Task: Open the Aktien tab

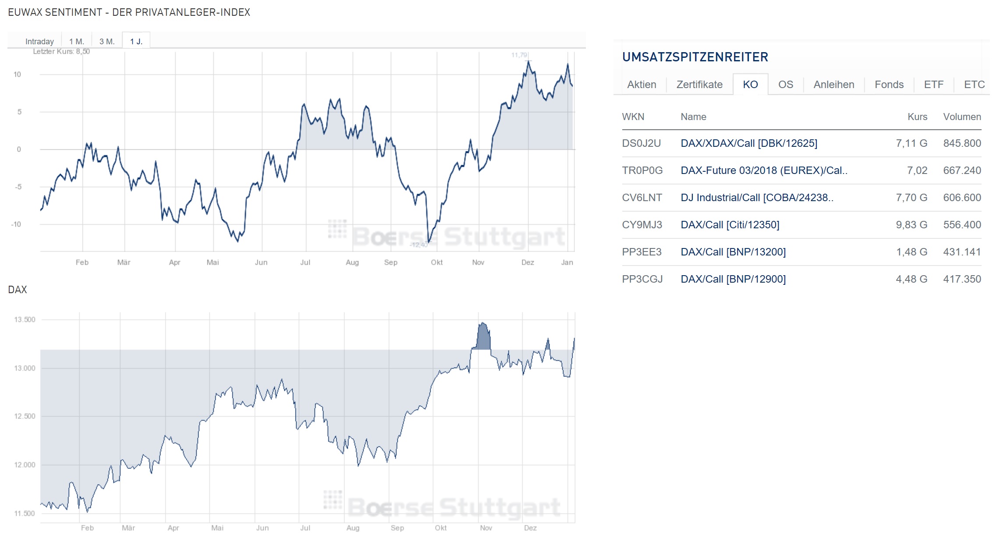Action: point(642,84)
